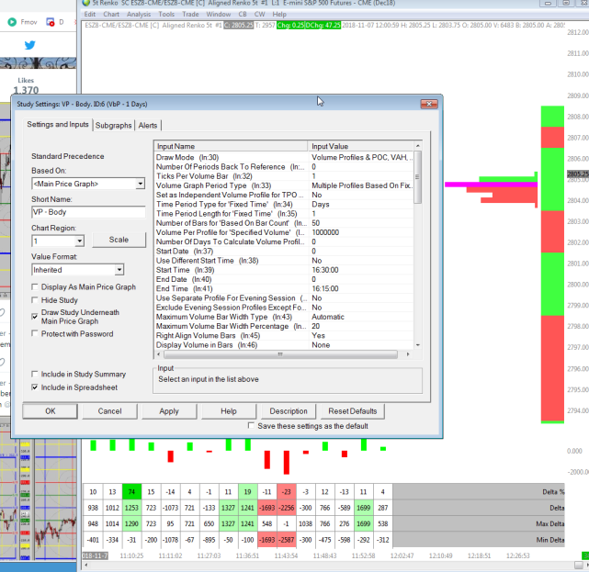The height and width of the screenshot is (572, 589).
Task: Open the Based On dropdown
Action: pos(140,184)
